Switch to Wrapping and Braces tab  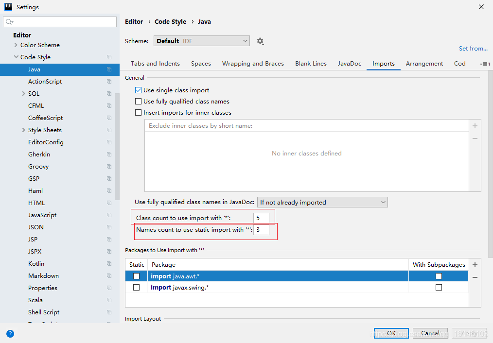point(253,64)
